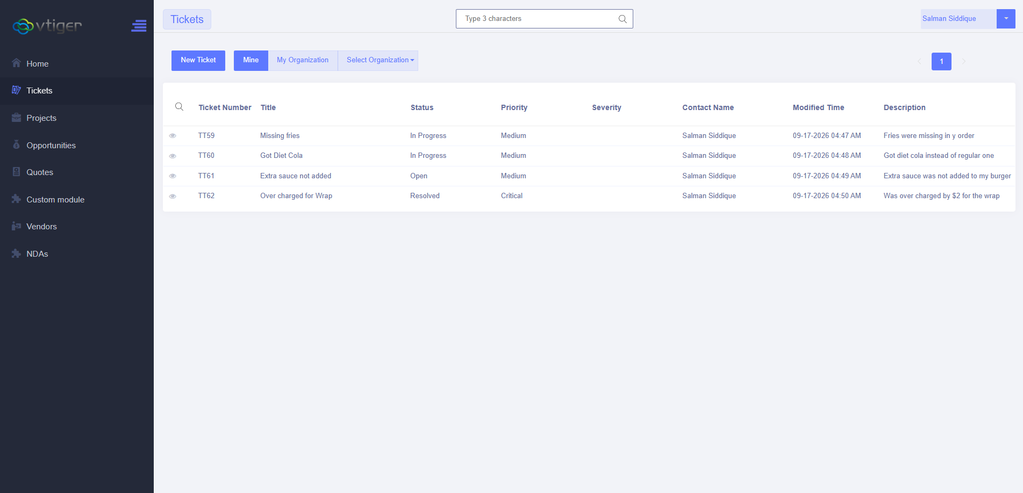Switch to My Organization filter
The image size is (1023, 493).
(303, 60)
